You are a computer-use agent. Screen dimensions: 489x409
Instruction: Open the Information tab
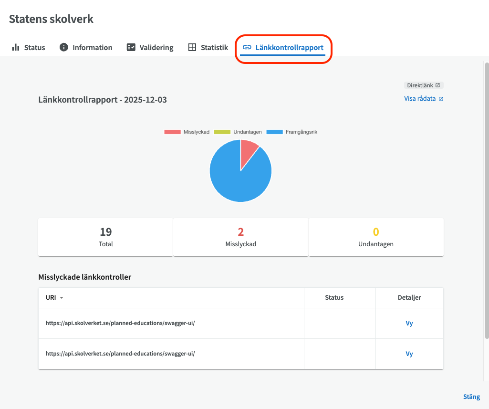tap(92, 47)
